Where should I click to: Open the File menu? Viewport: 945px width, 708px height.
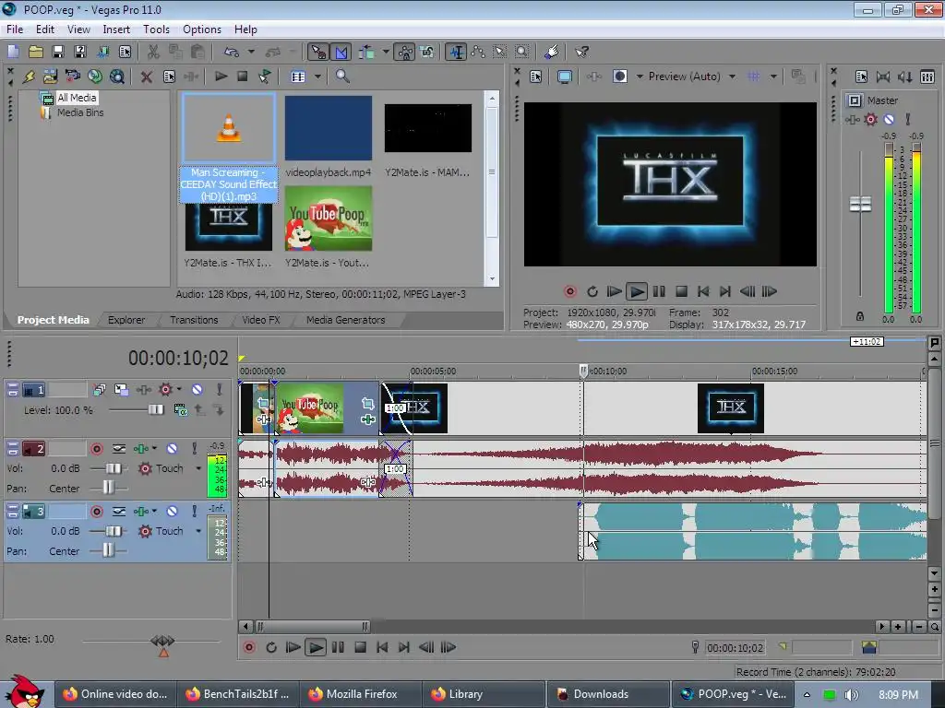click(x=15, y=29)
